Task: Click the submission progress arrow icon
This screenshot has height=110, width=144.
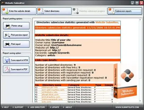Action: [x=76, y=11]
